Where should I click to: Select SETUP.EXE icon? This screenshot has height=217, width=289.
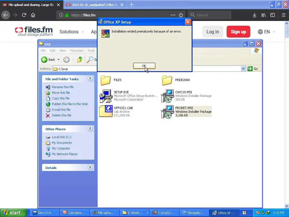[x=106, y=96]
